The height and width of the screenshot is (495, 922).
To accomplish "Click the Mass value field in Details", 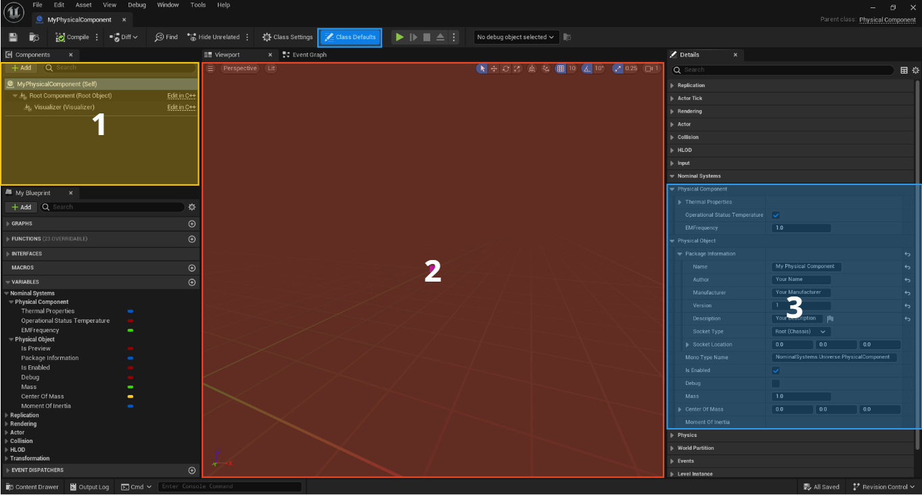I will tap(801, 396).
